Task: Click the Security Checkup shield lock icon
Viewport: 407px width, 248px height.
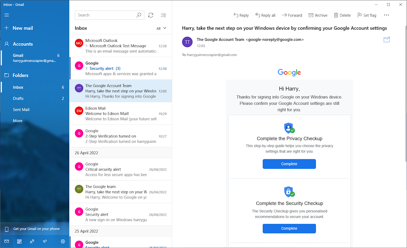Action: [x=289, y=192]
